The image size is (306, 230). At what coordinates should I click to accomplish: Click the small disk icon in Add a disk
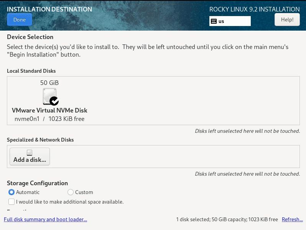(30, 152)
